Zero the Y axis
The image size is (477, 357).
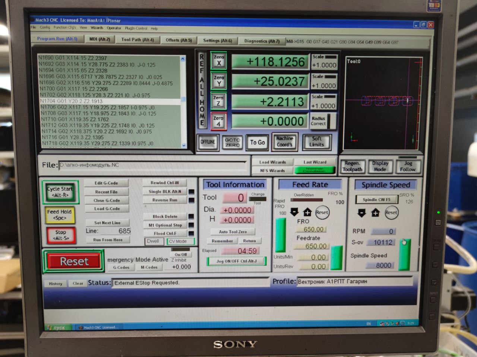(218, 81)
